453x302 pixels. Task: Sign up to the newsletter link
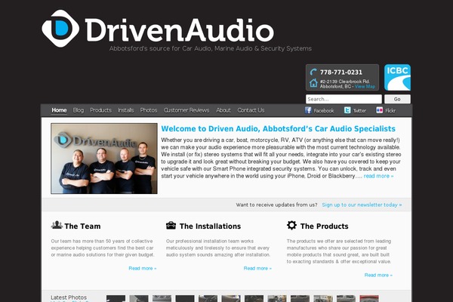click(362, 205)
